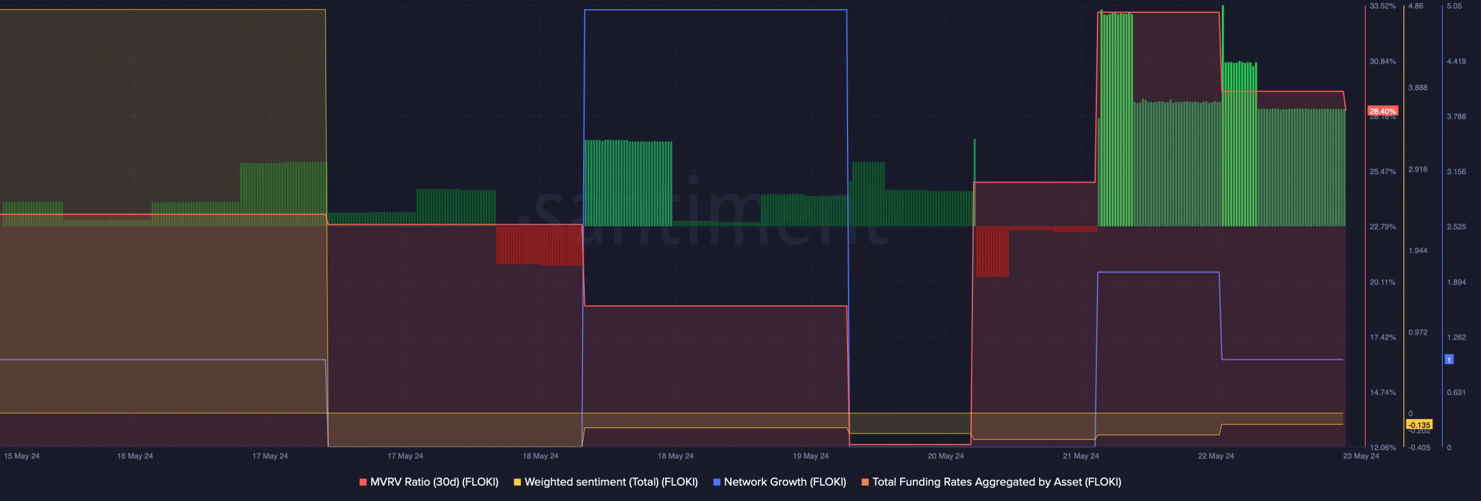This screenshot has width=1481, height=501.
Task: Select the 16 May 24 date label
Action: pyautogui.click(x=135, y=456)
